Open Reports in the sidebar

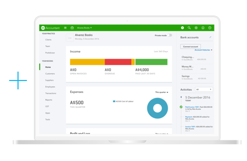[49, 100]
